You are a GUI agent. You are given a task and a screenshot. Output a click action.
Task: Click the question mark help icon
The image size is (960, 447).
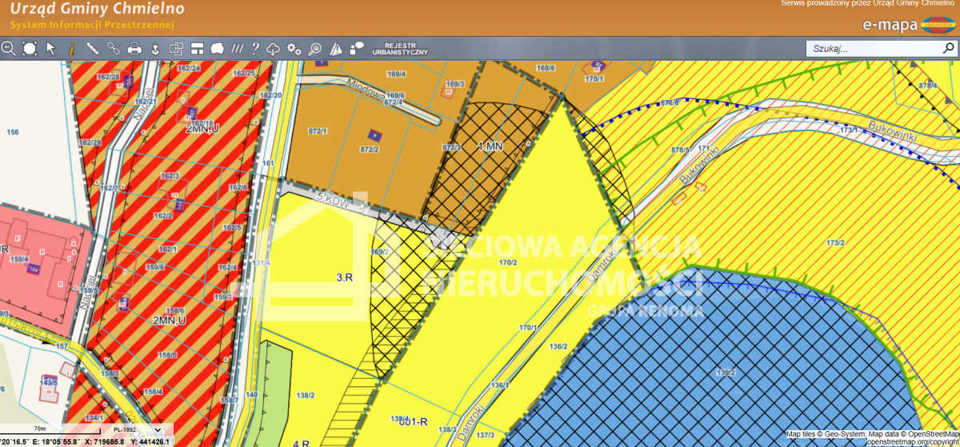click(255, 48)
